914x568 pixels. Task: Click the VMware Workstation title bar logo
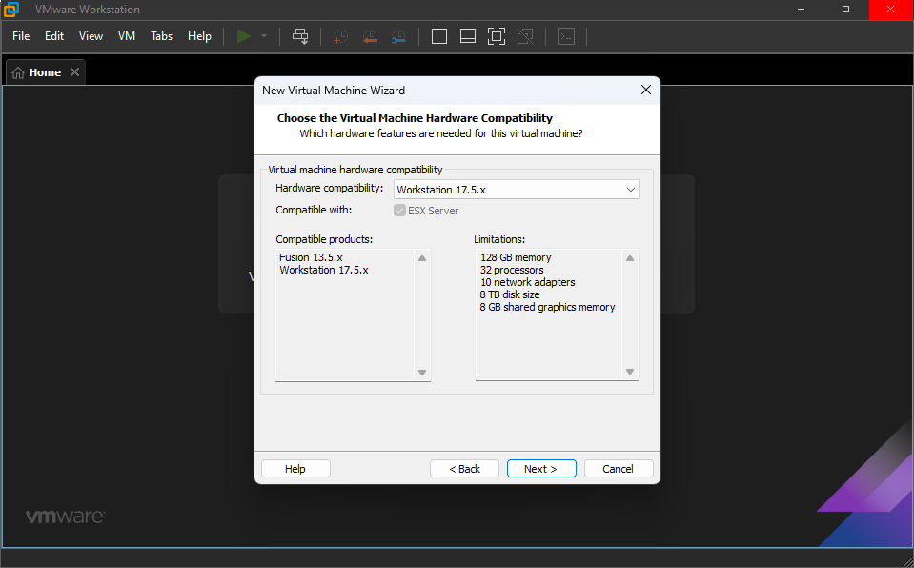click(x=11, y=9)
